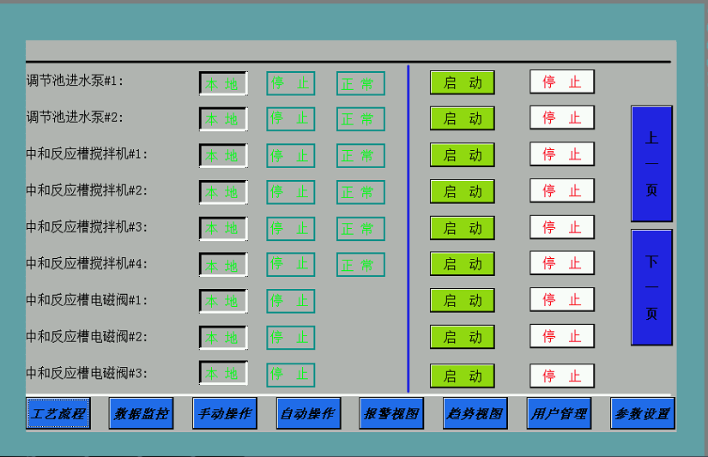The height and width of the screenshot is (457, 708).
Task: Toggle 本地 mode for 中和反应槽搅拌机#3
Action: (223, 228)
